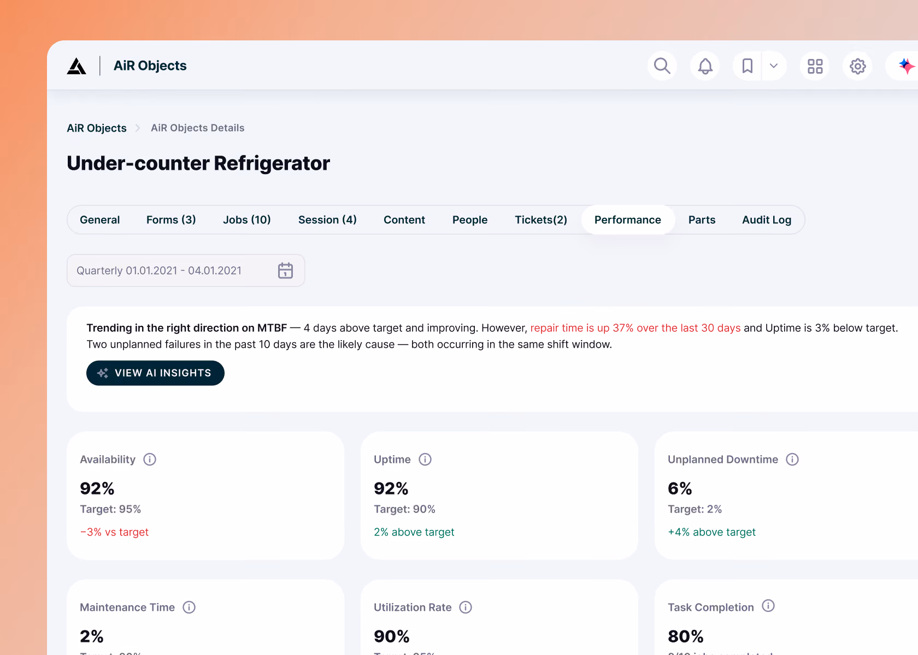The height and width of the screenshot is (655, 918).
Task: Select the People tab
Action: (470, 219)
